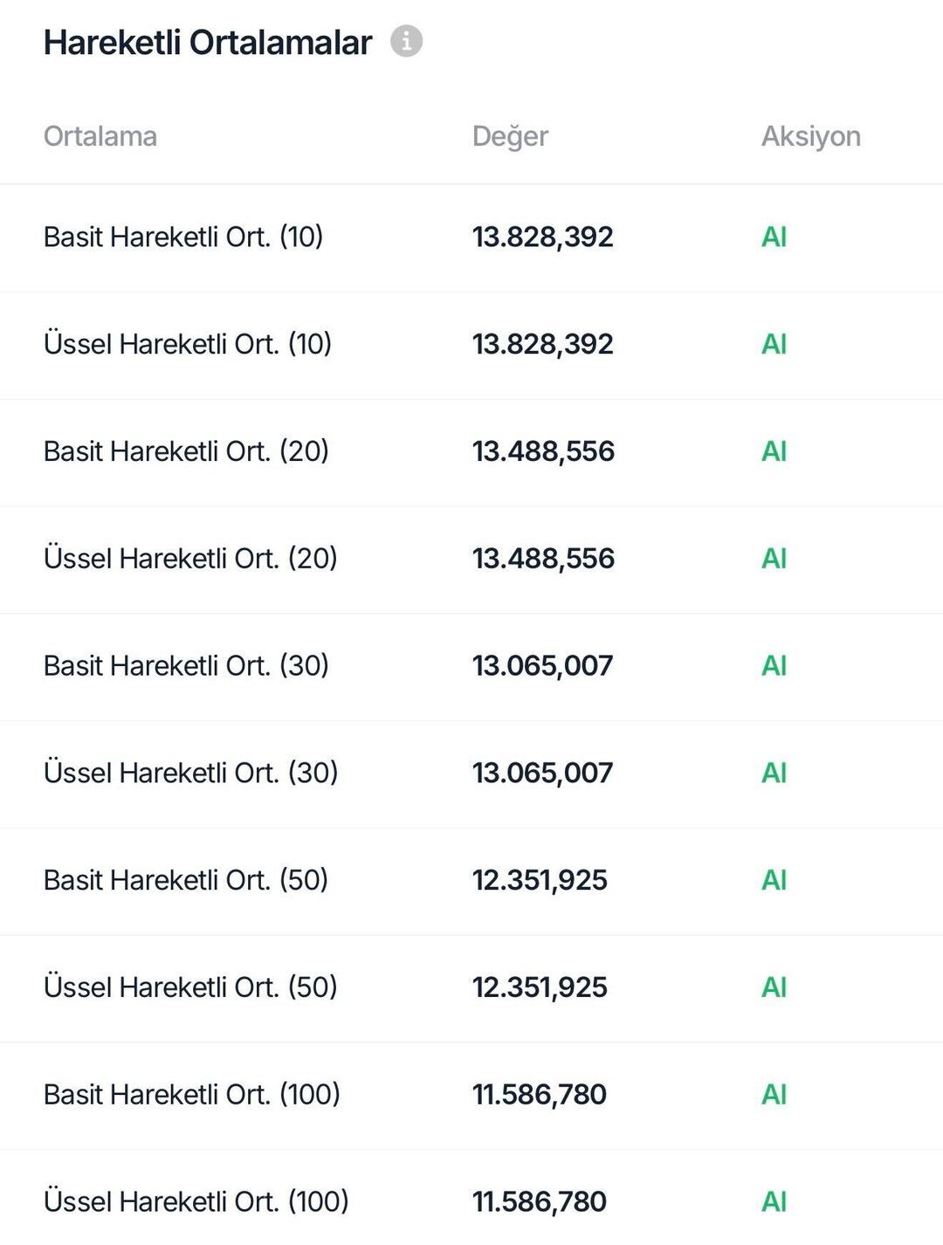Click the Al signal for Üssel Ort. (20)

coord(774,559)
